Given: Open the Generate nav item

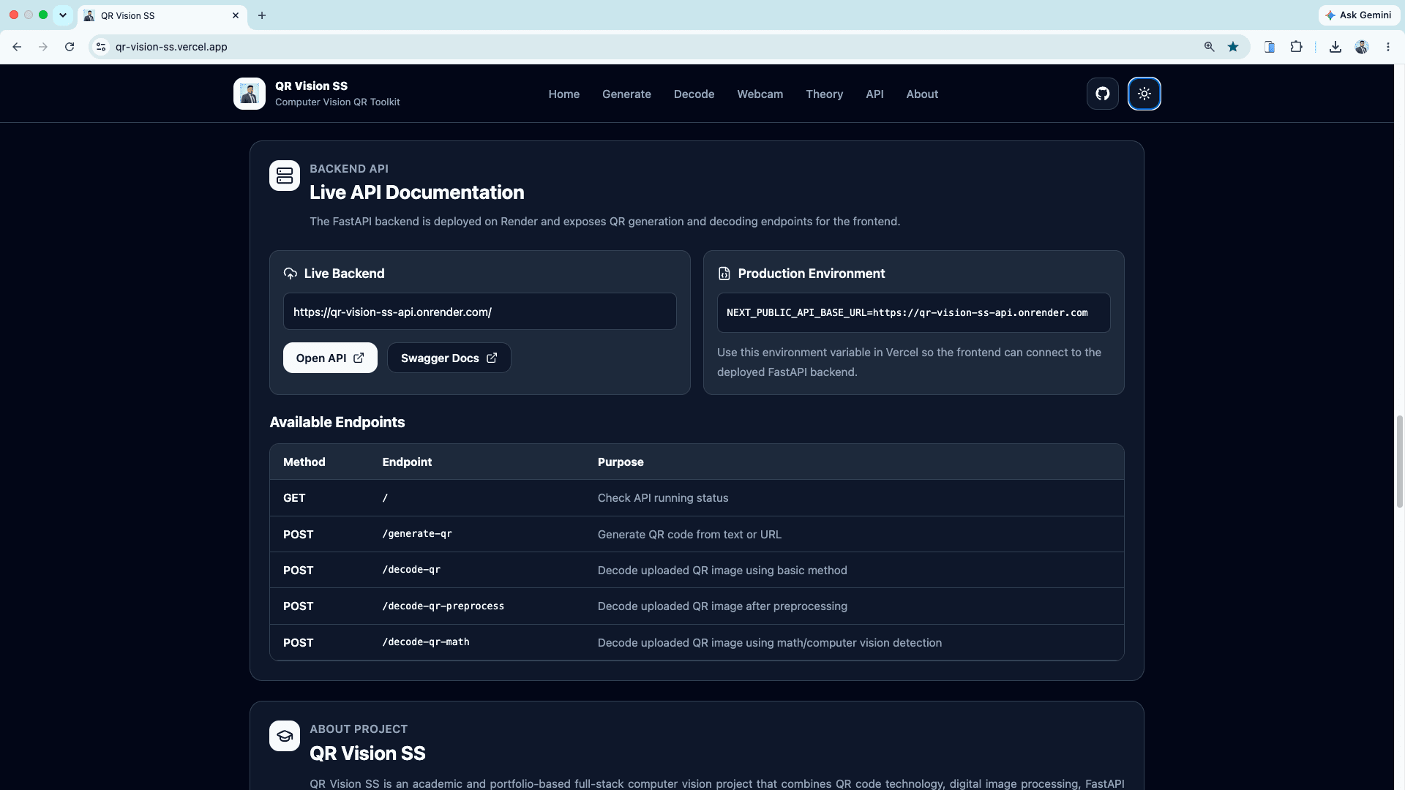Looking at the screenshot, I should coord(626,94).
